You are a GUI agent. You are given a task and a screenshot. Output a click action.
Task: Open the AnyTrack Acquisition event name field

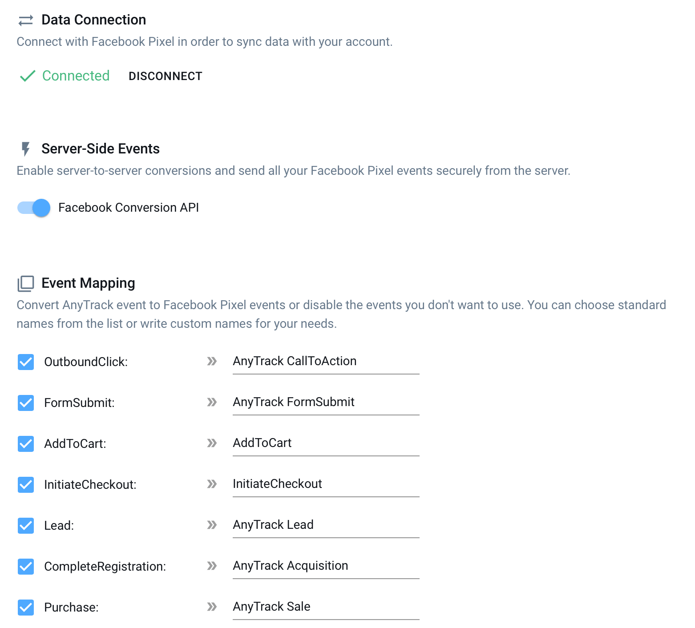pos(326,566)
